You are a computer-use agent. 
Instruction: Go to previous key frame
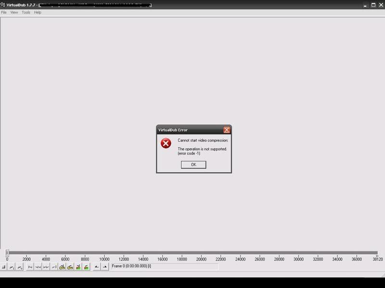pyautogui.click(x=62, y=267)
